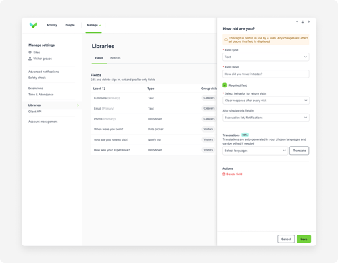
Task: Open the Select languages dropdown
Action: tap(255, 151)
